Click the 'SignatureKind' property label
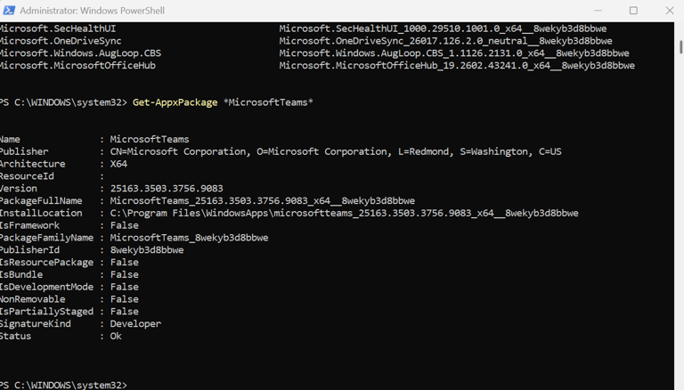Viewport: 684px width, 390px height. click(36, 324)
